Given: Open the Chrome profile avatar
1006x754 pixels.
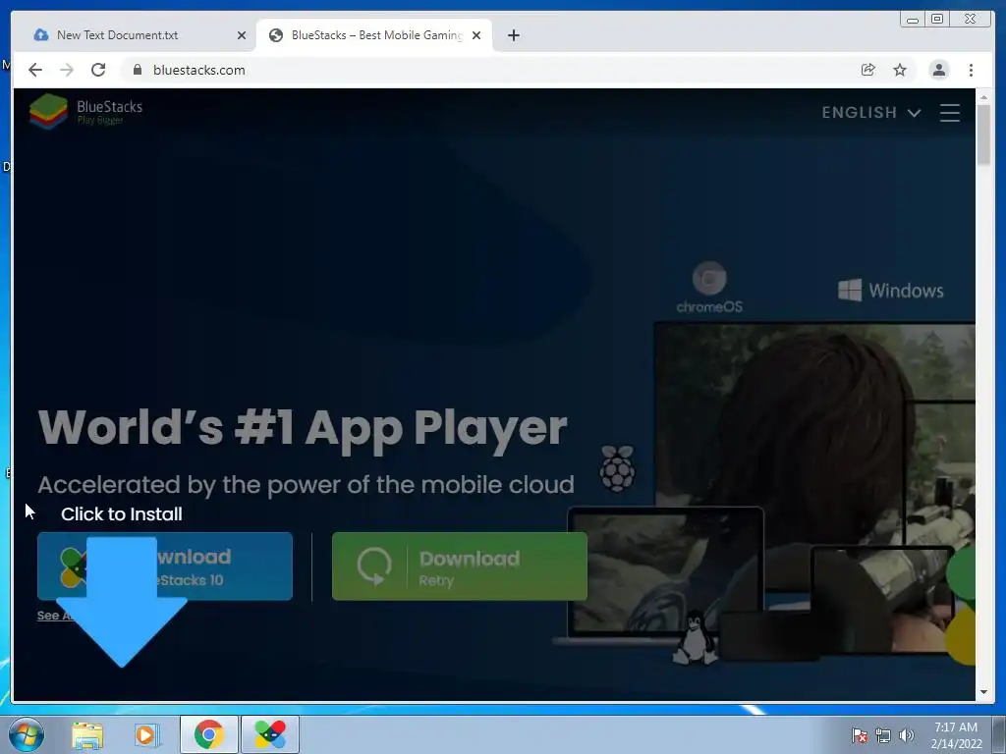Looking at the screenshot, I should [939, 70].
